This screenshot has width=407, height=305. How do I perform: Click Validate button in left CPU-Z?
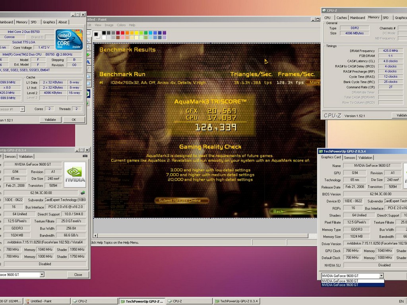[50, 120]
